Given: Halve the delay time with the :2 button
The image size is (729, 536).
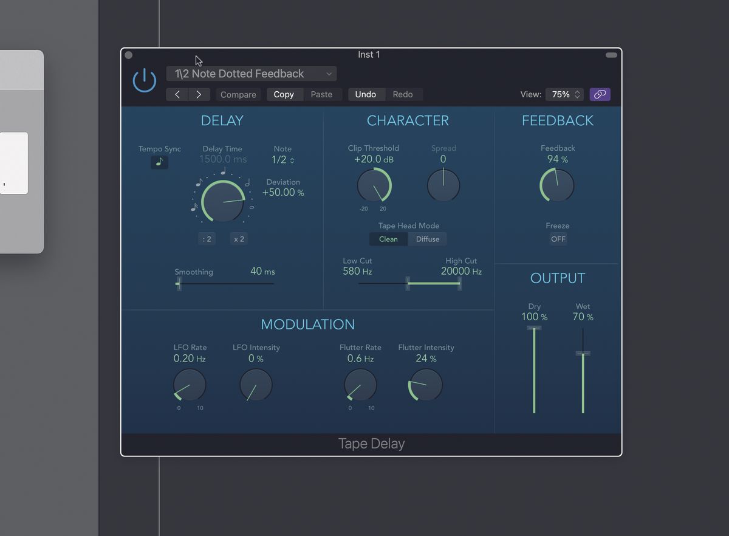Looking at the screenshot, I should [x=207, y=239].
